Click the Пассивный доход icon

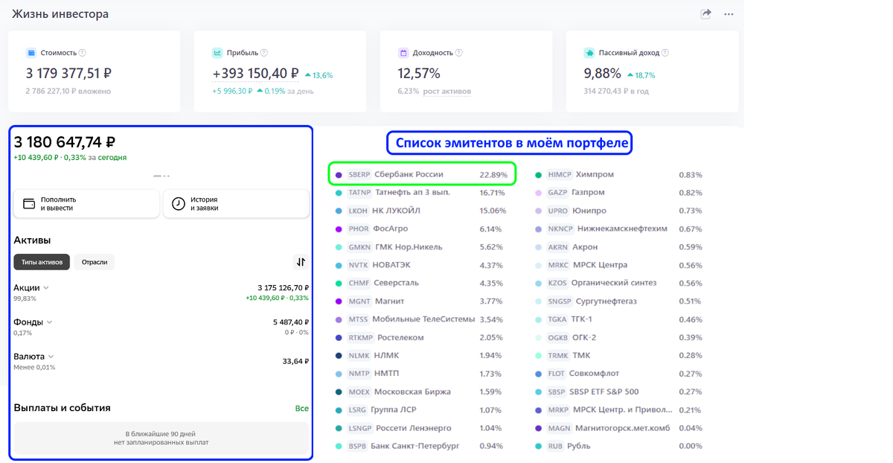click(589, 53)
